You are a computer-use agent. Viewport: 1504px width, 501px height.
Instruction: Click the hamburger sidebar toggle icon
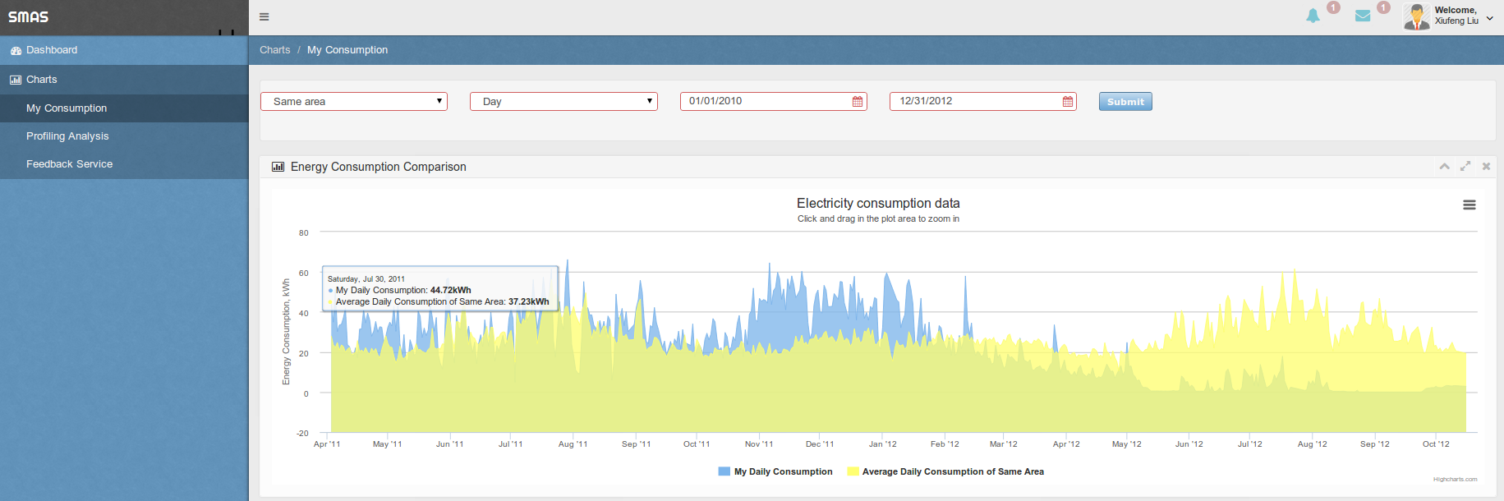click(x=264, y=16)
